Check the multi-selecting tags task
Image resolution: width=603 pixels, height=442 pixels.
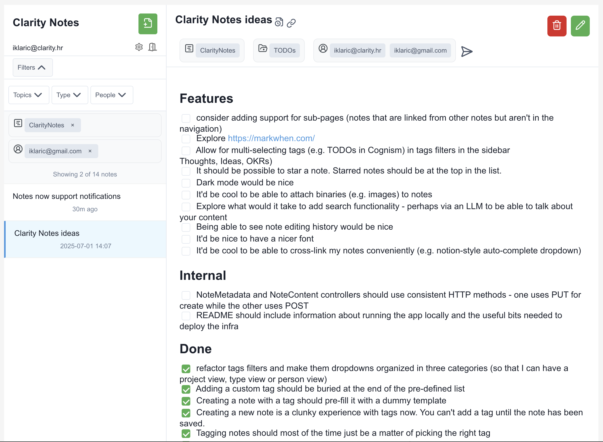point(186,151)
